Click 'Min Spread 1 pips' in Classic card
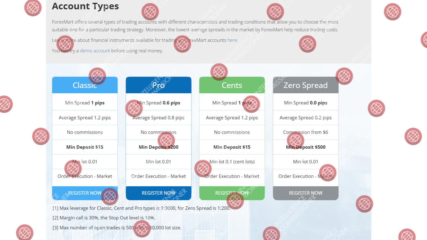The width and height of the screenshot is (427, 240). (85, 103)
